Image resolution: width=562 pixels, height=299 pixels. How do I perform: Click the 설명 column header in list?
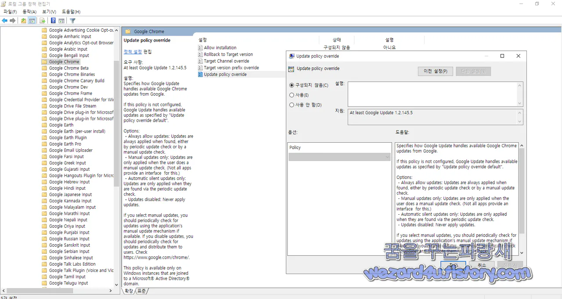pos(389,40)
